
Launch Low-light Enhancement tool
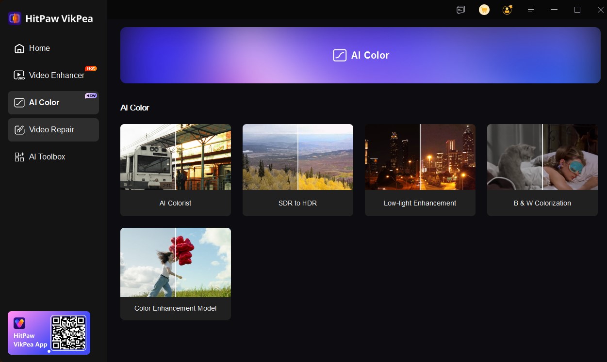coord(420,170)
